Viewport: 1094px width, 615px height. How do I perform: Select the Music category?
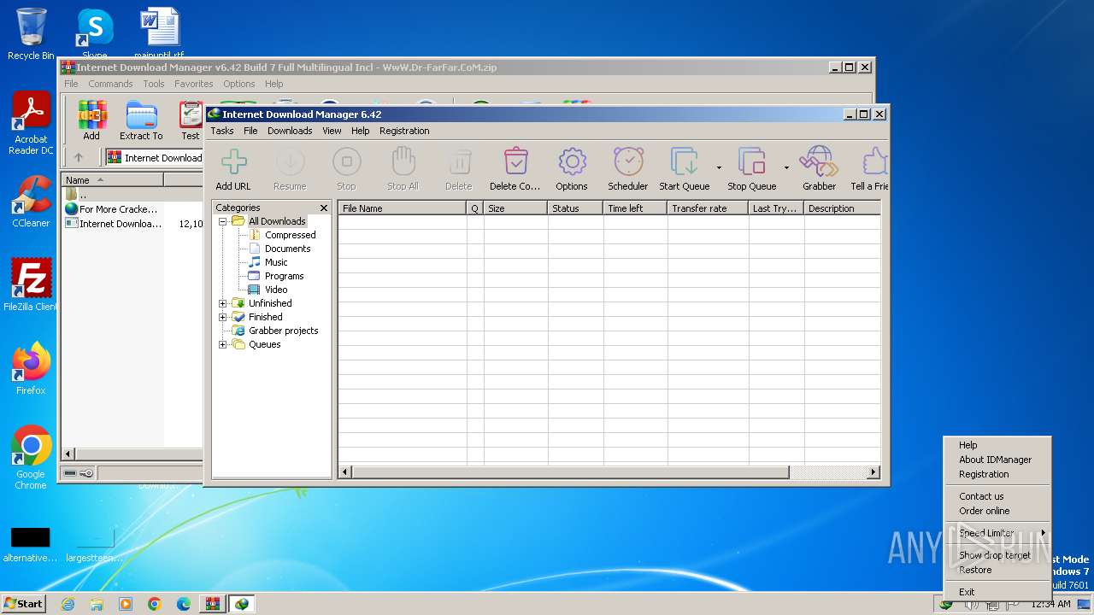[276, 262]
